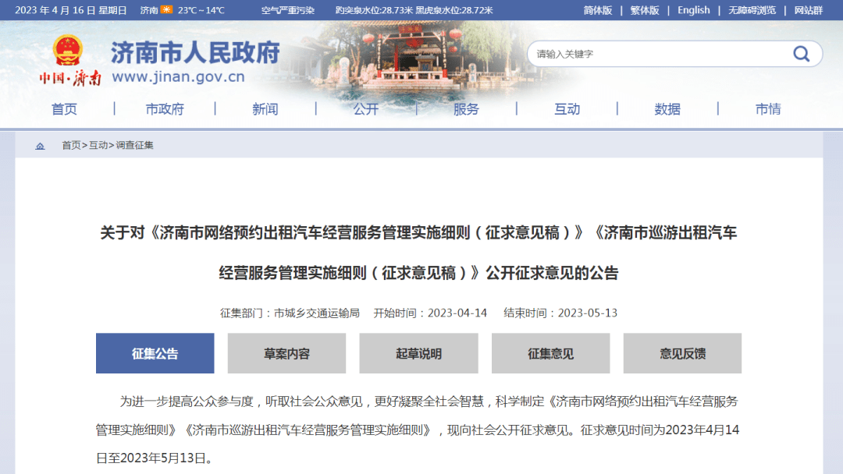The image size is (843, 474).
Task: Go to the 数据 section
Action: tap(667, 109)
